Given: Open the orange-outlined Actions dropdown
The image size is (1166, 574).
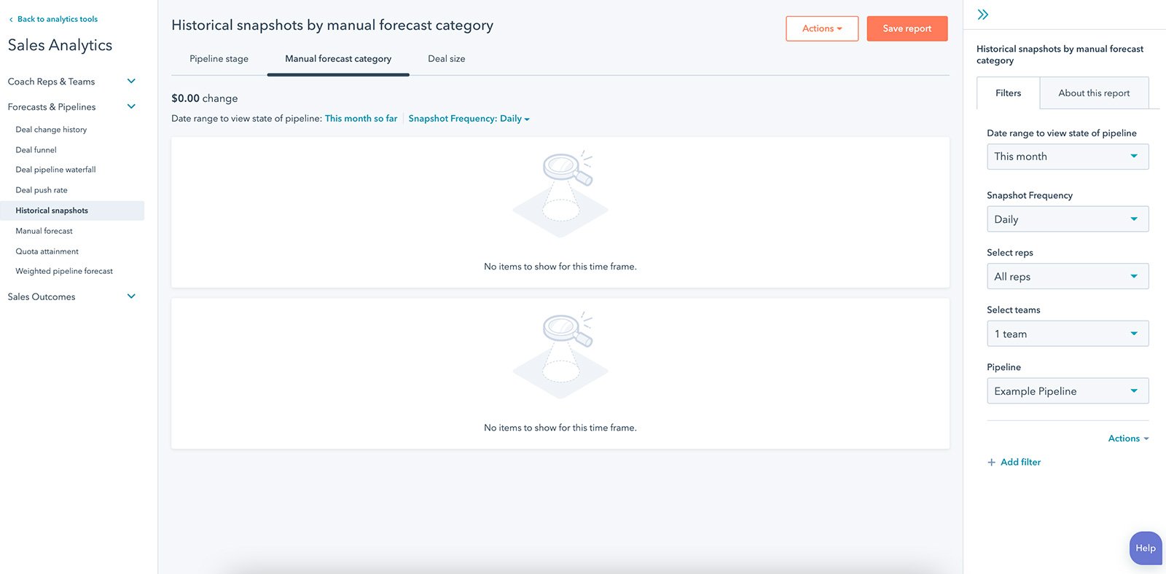Looking at the screenshot, I should [822, 28].
